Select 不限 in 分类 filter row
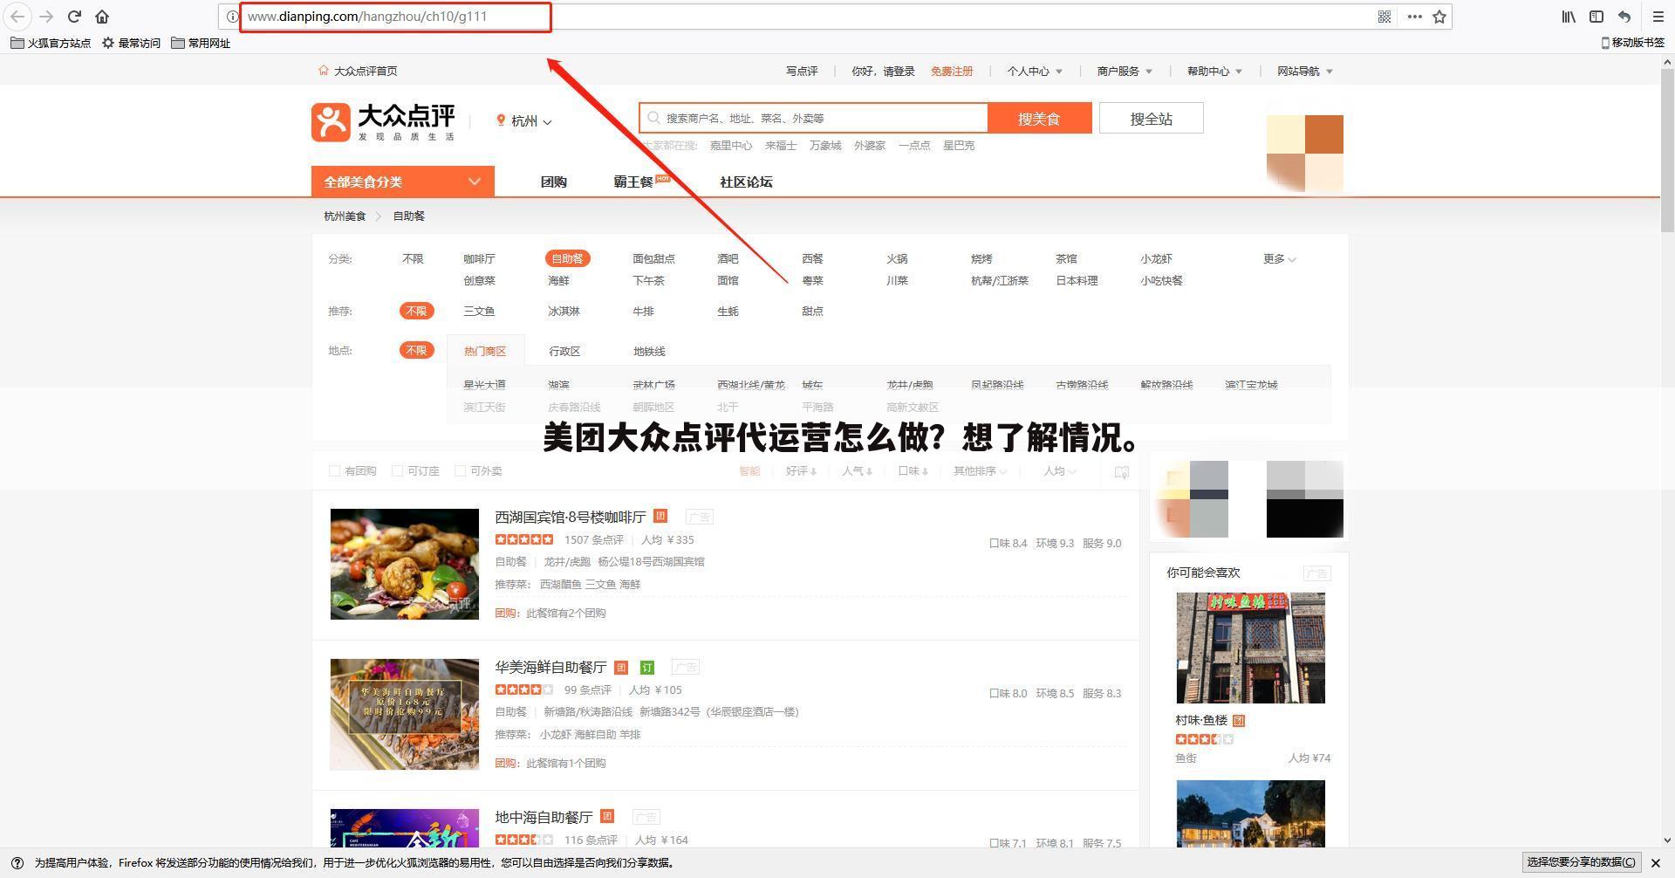The height and width of the screenshot is (878, 1675). point(413,258)
